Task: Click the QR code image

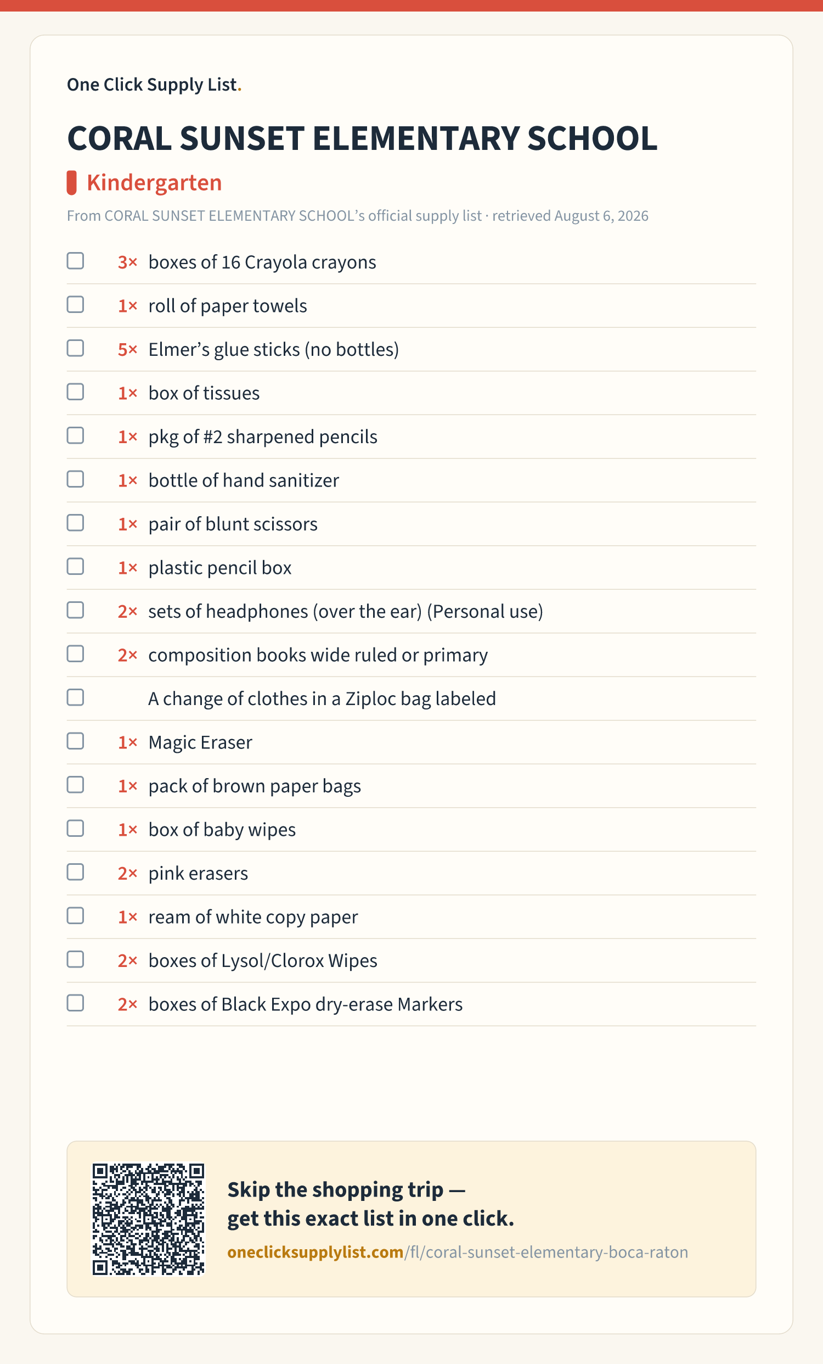Action: (148, 1219)
